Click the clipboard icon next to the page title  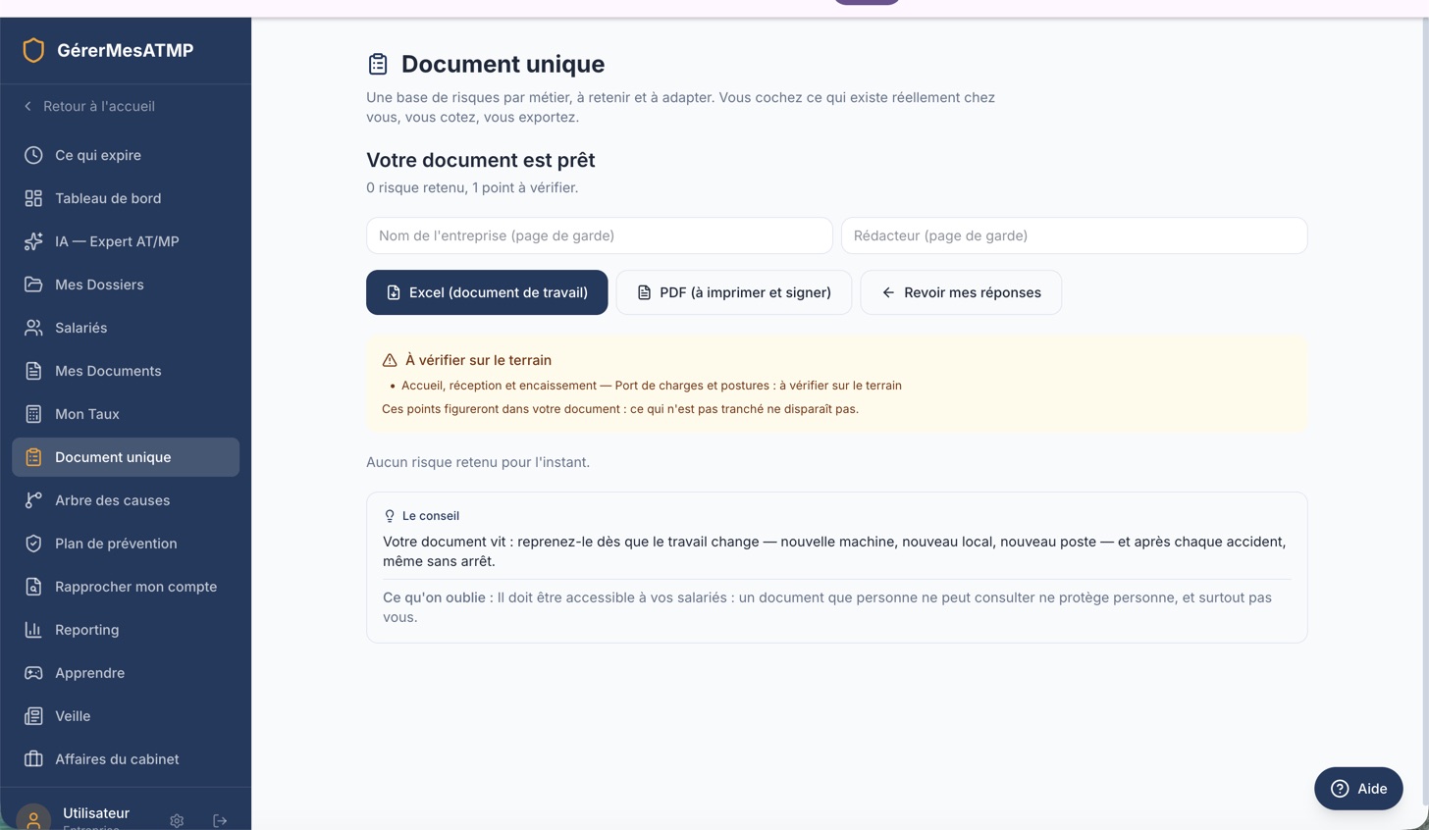coord(378,64)
